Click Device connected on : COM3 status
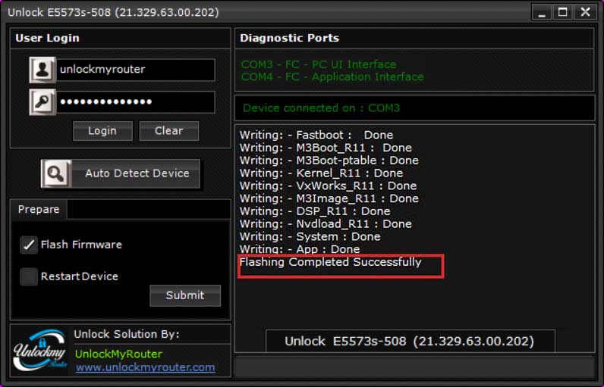The height and width of the screenshot is (387, 604). pos(321,108)
